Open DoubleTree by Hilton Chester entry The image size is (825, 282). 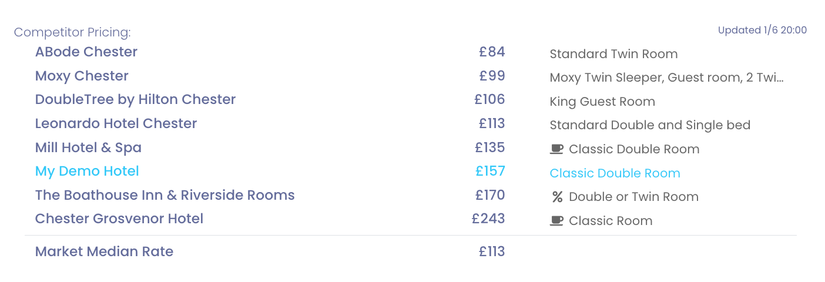135,99
